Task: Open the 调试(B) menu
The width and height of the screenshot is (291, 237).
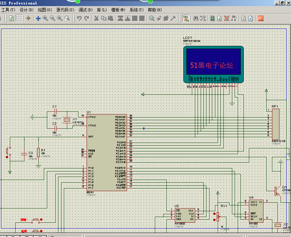Action: click(85, 10)
